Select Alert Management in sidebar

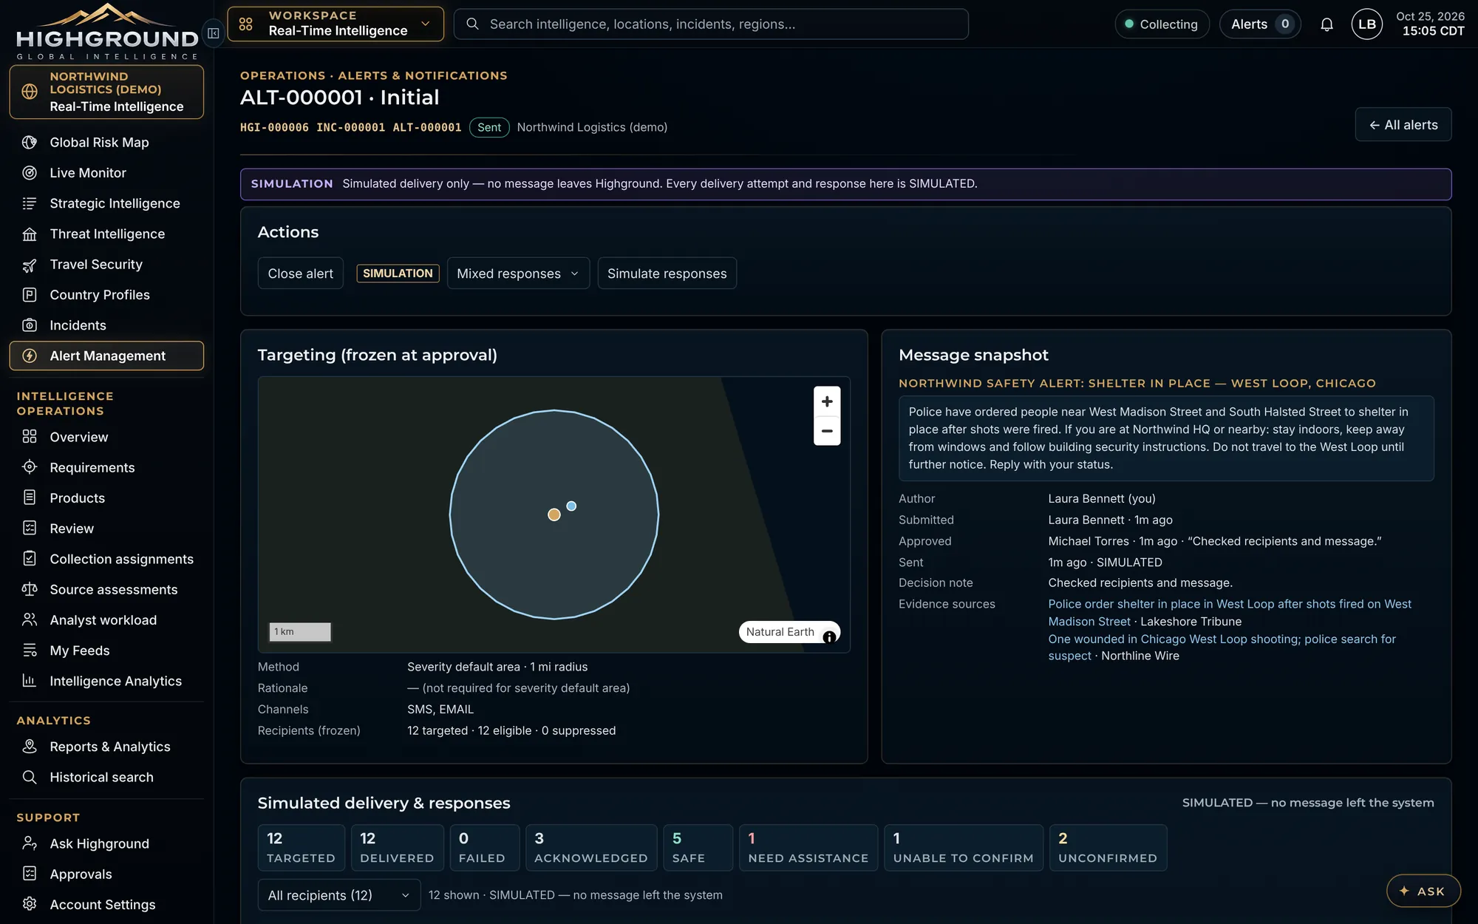click(x=106, y=356)
